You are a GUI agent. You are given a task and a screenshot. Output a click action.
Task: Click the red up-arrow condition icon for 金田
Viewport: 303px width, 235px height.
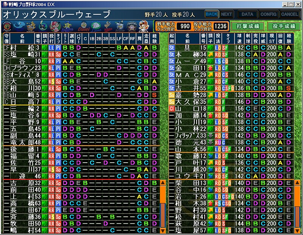tap(210, 68)
